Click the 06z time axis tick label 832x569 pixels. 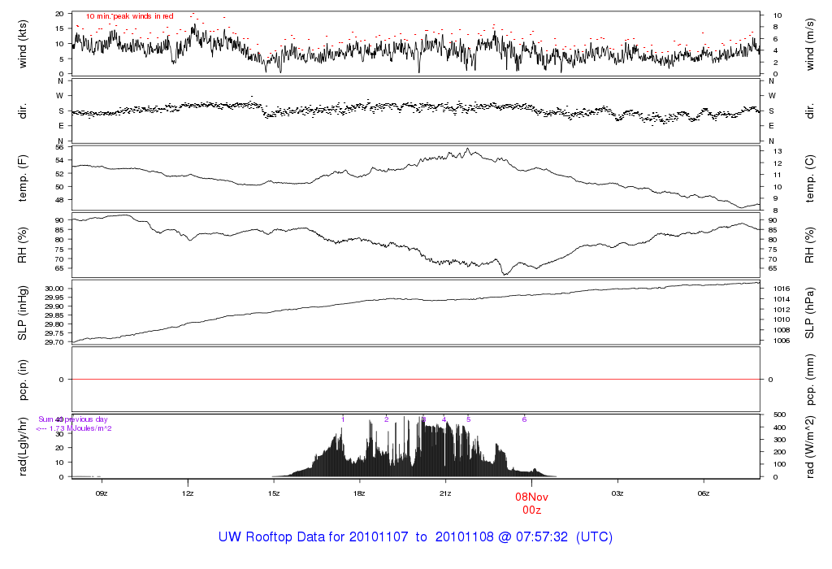point(703,493)
